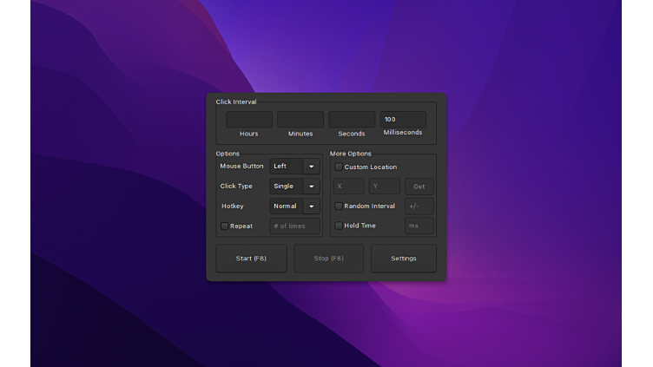
Task: Click the X coordinate field
Action: (x=349, y=187)
